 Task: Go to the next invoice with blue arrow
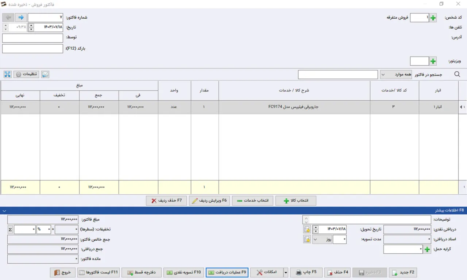pyautogui.click(x=21, y=17)
